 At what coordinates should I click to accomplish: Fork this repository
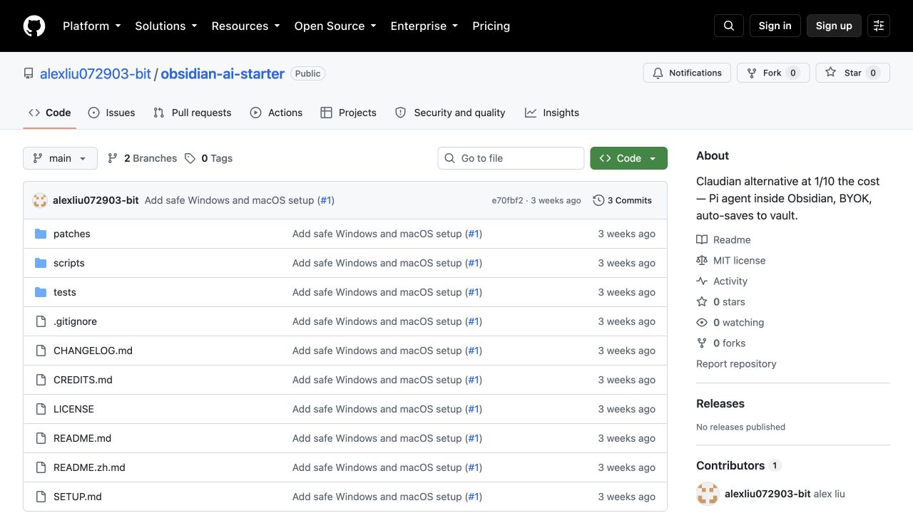pyautogui.click(x=773, y=73)
